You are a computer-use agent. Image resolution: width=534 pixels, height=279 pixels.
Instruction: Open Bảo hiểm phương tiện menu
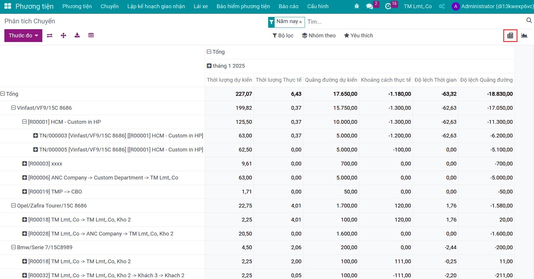pyautogui.click(x=243, y=6)
